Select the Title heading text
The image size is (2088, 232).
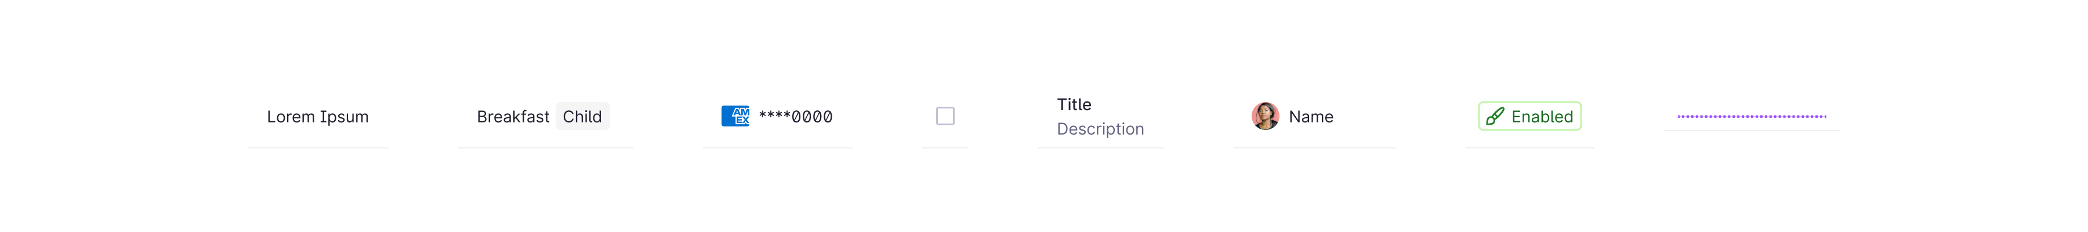[1074, 104]
